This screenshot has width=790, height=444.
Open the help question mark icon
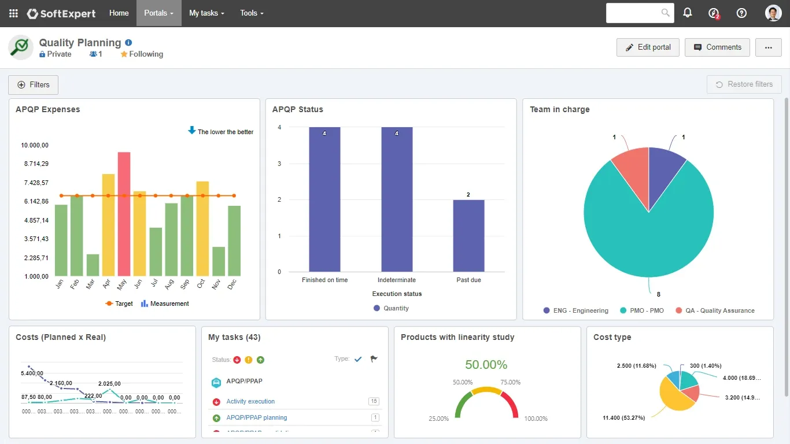pyautogui.click(x=741, y=13)
